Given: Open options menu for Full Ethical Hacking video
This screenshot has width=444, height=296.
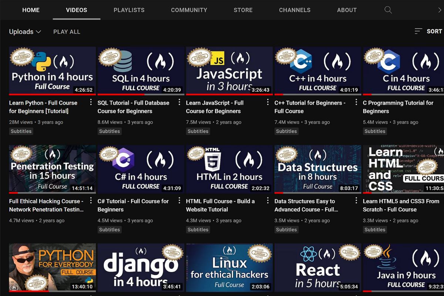Looking at the screenshot, I should pyautogui.click(x=91, y=201).
